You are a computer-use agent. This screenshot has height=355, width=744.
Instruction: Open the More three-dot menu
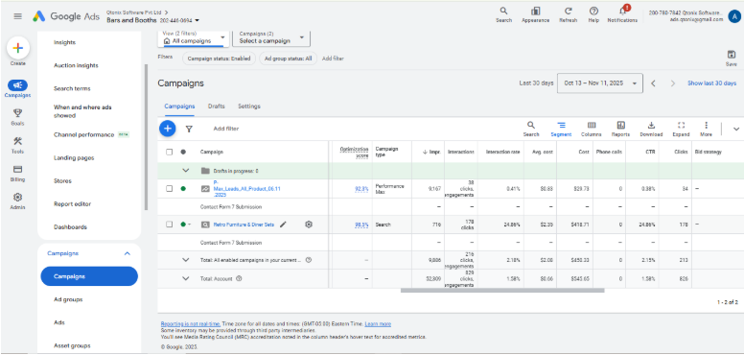[706, 129]
